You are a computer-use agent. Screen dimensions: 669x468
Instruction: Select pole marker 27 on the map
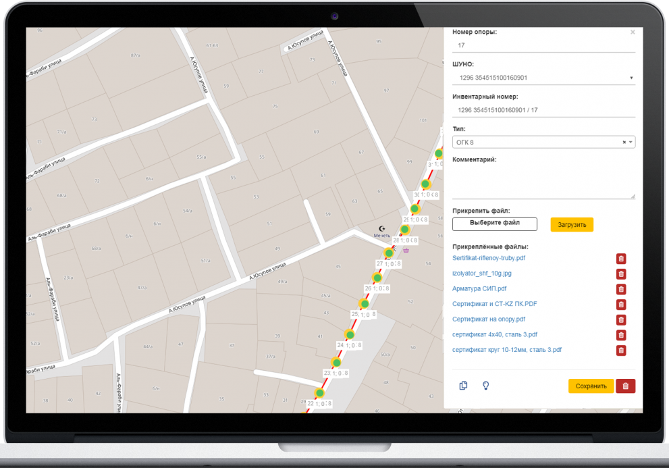tap(389, 253)
